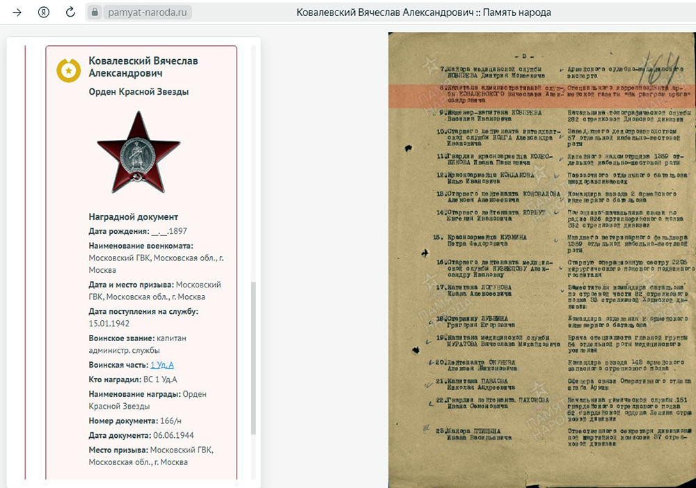Click Кто наградил value ВС 1 Уд.А

pos(160,379)
